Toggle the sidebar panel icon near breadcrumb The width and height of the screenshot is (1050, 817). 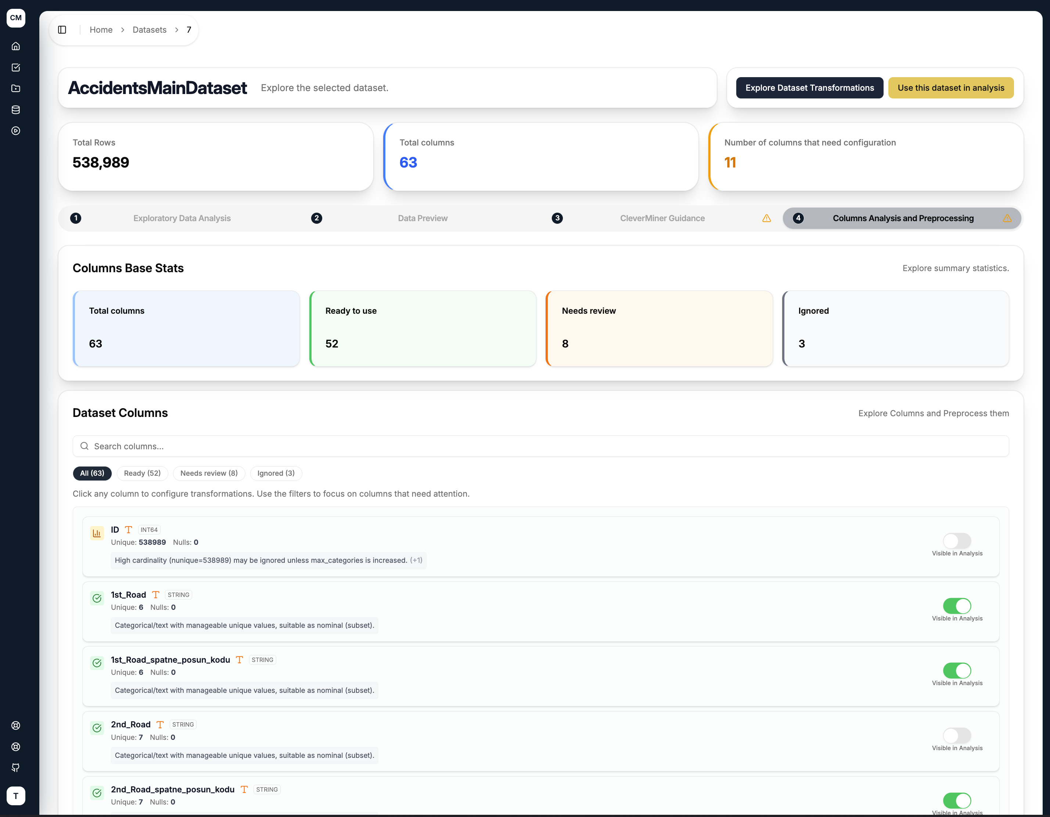pyautogui.click(x=62, y=30)
